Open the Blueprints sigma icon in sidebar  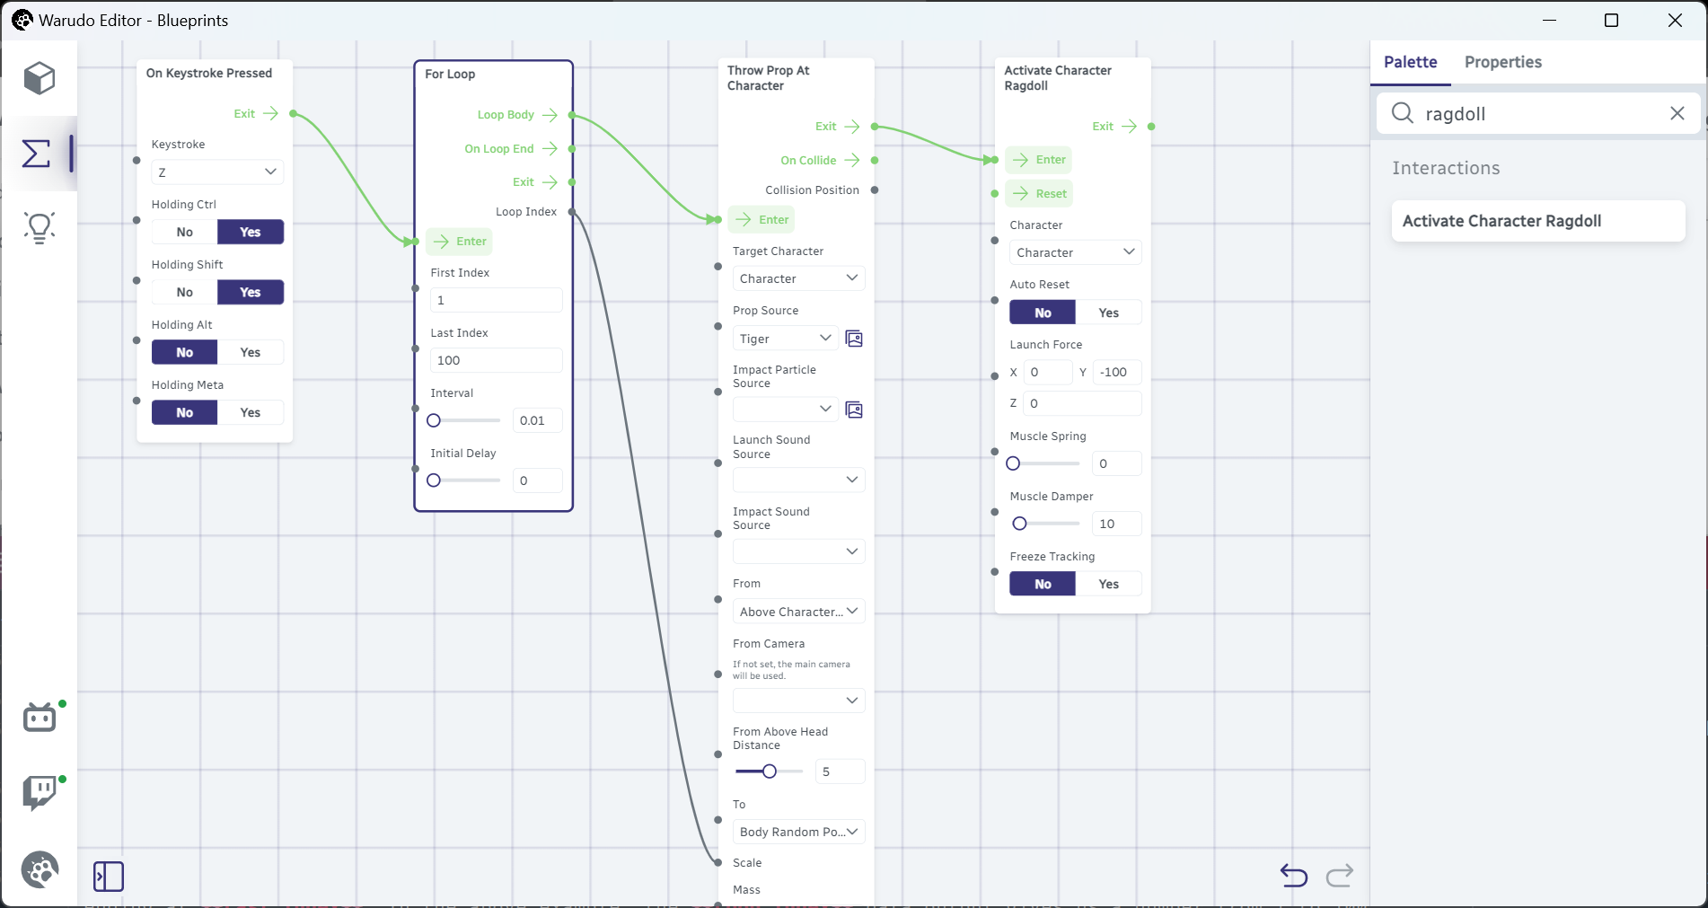36,154
